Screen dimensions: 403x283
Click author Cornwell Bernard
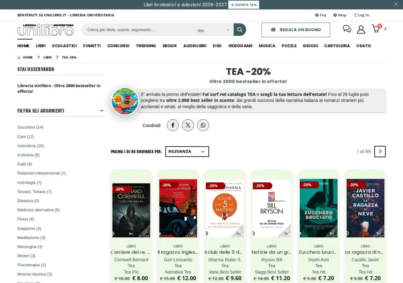131,260
